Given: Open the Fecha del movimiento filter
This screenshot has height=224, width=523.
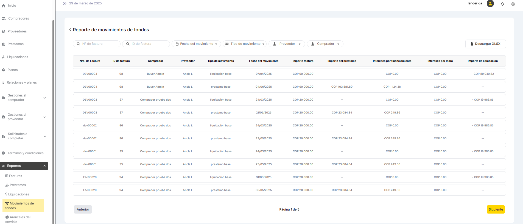Looking at the screenshot, I should [x=196, y=44].
